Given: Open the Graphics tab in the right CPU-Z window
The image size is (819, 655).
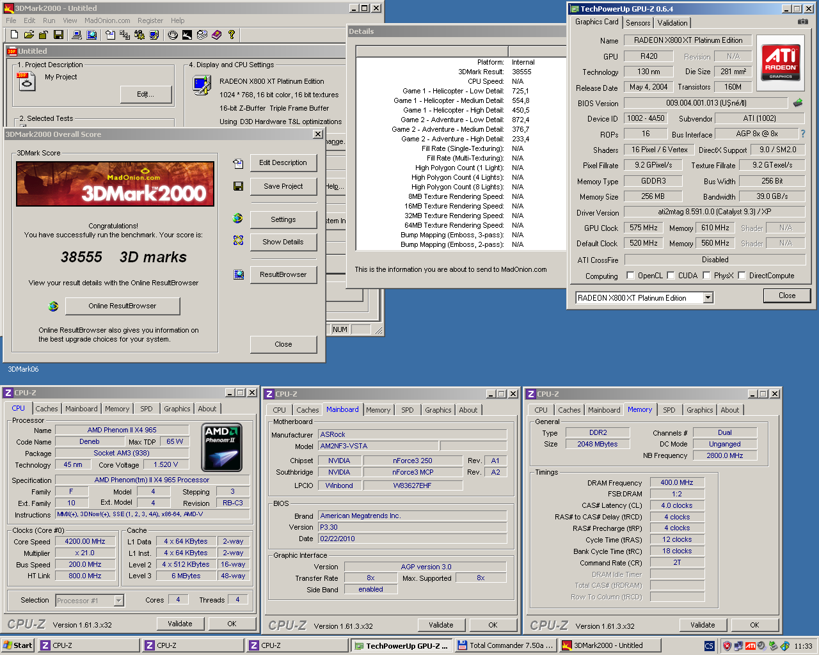Looking at the screenshot, I should coord(700,410).
